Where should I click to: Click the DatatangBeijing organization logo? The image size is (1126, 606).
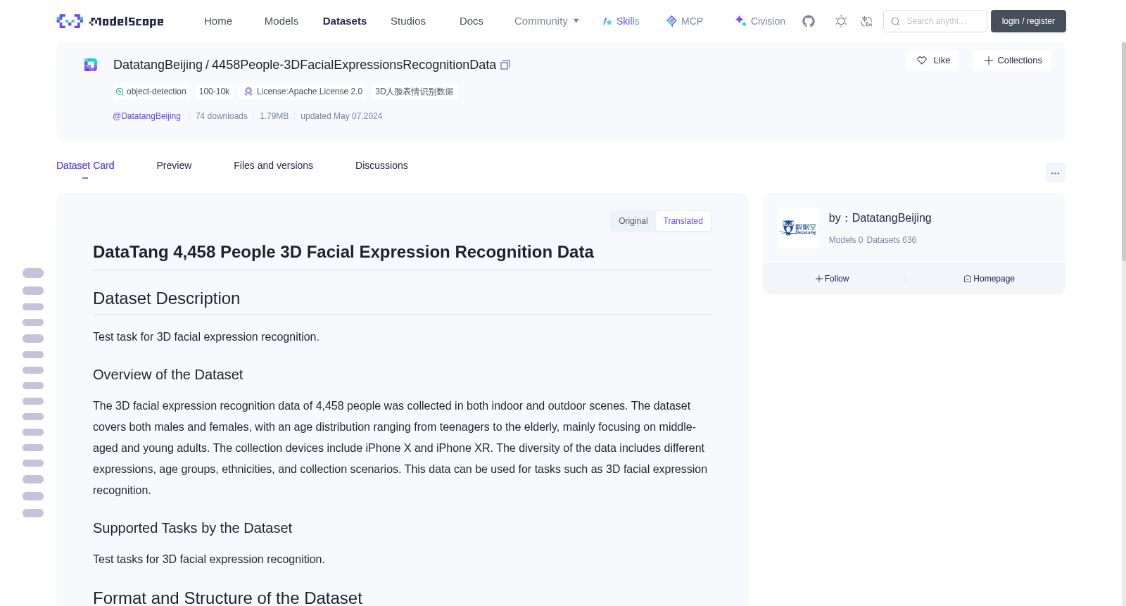pos(798,228)
